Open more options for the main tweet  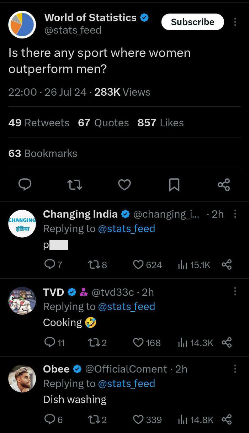tap(235, 22)
